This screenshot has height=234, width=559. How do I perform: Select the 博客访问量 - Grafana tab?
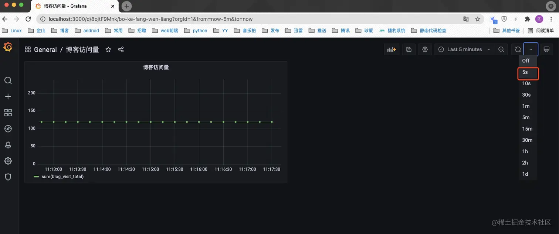point(75,6)
